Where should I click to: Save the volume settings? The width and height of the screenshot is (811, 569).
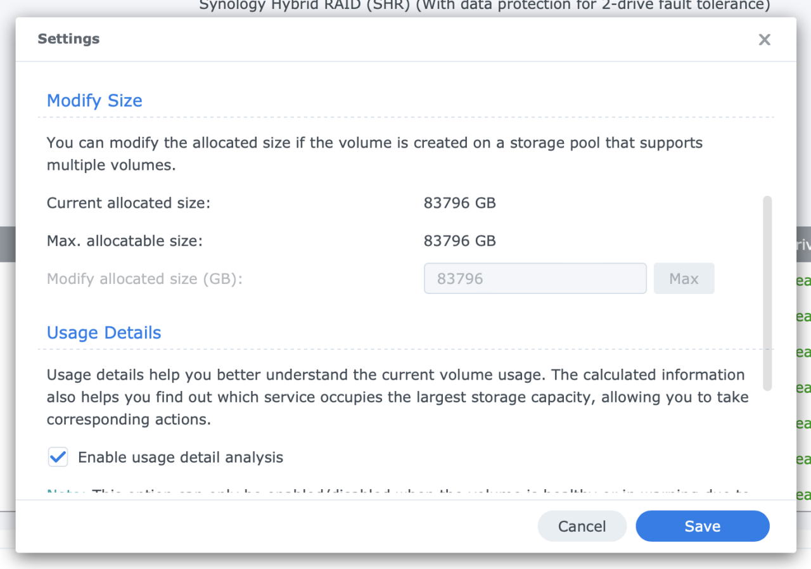[x=702, y=526]
